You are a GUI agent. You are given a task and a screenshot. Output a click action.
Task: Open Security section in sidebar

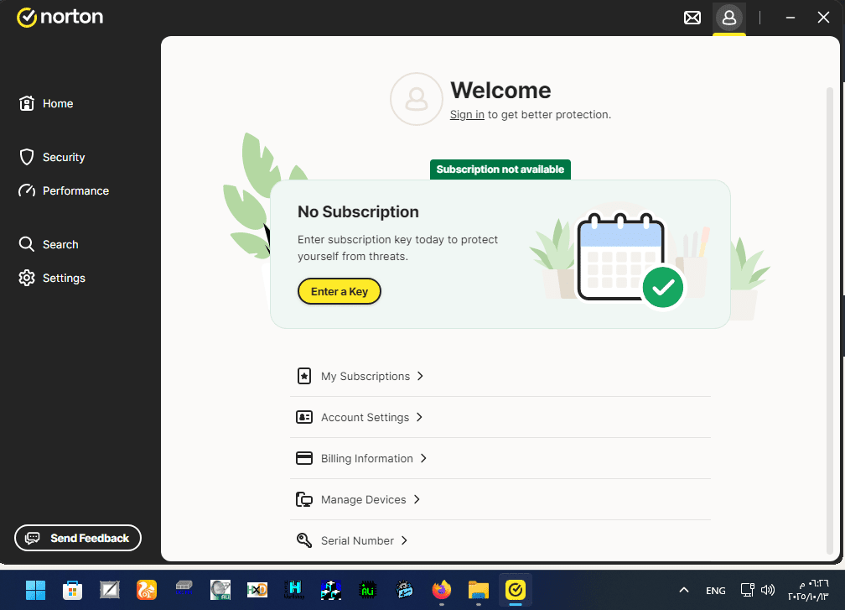pos(63,157)
